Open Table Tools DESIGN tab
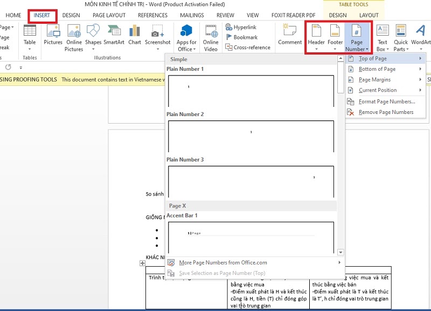This screenshot has height=311, width=431. (338, 15)
